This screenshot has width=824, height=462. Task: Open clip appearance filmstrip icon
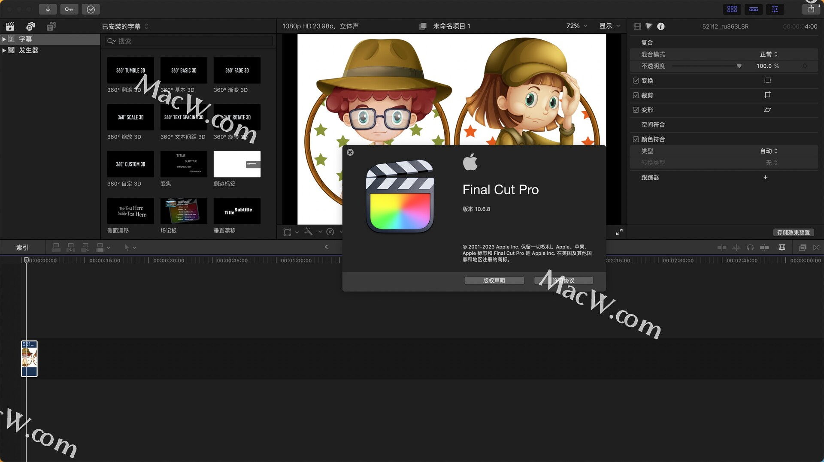782,248
